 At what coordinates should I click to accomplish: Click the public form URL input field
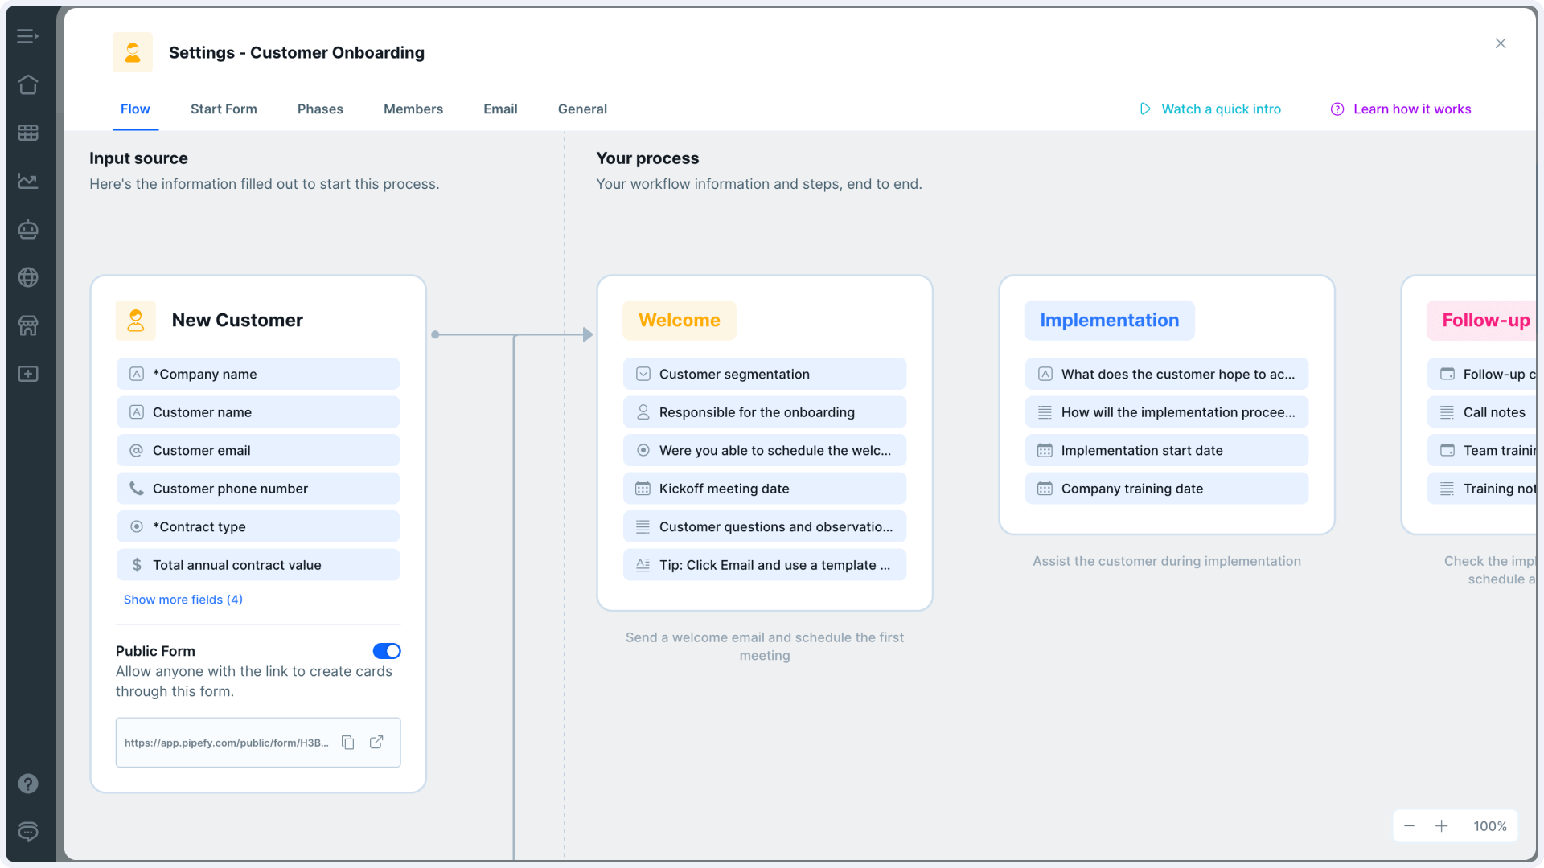pyautogui.click(x=227, y=742)
